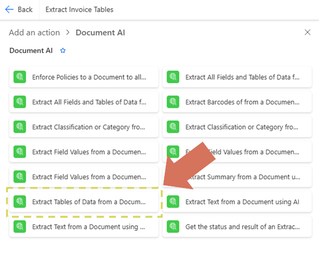Viewport: 319px width, 266px height.
Task: Click the green icon on Extract Tables of Data
Action: 20,202
